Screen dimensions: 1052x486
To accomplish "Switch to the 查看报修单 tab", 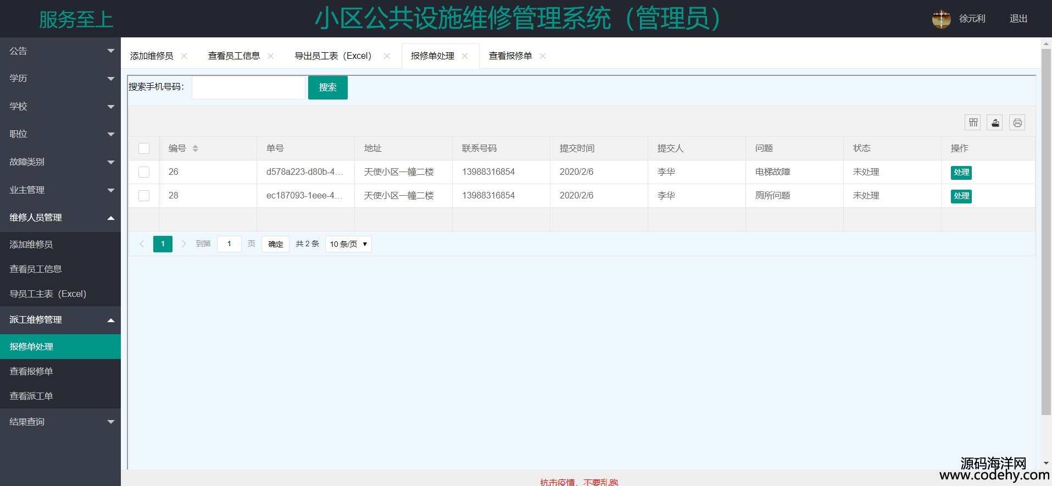I will (x=510, y=56).
